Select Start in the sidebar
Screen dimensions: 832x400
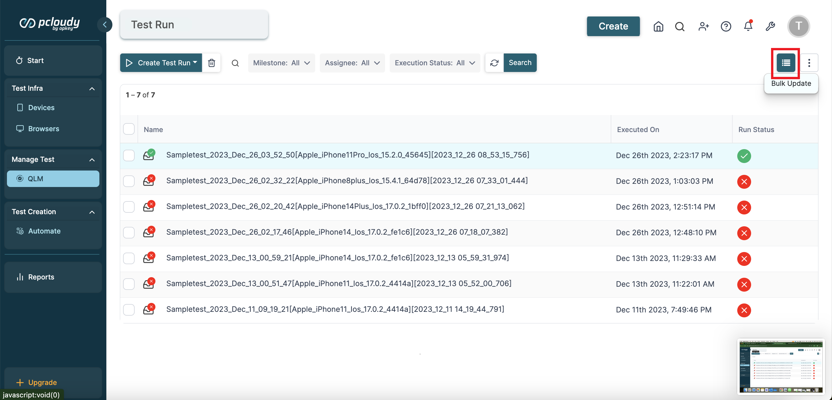click(53, 60)
